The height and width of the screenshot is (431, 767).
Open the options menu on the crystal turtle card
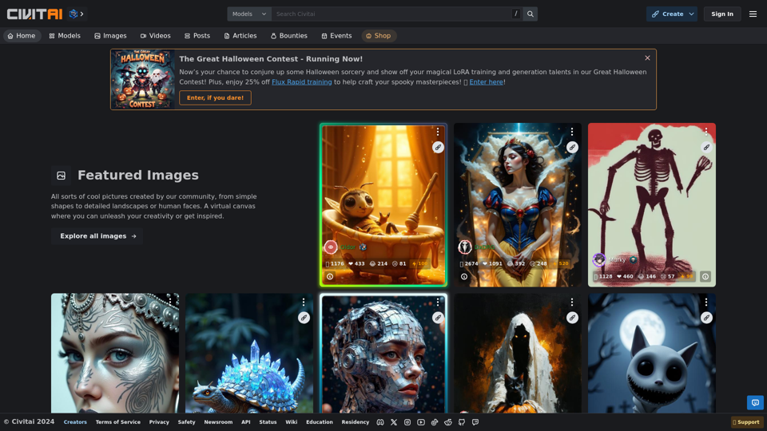304,302
